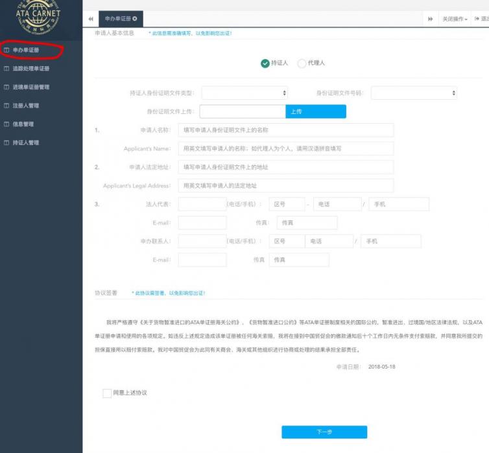Click the icon beside 信息管理 in sidebar
Screen dimensions: 489x453
click(6, 124)
